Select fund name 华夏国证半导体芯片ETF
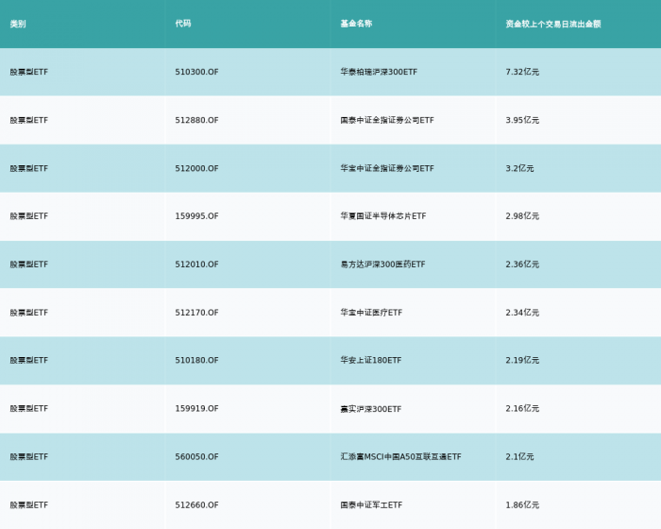The image size is (661, 529). (383, 216)
